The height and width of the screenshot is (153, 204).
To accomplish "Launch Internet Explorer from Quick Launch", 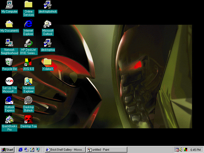I will click(20, 150).
